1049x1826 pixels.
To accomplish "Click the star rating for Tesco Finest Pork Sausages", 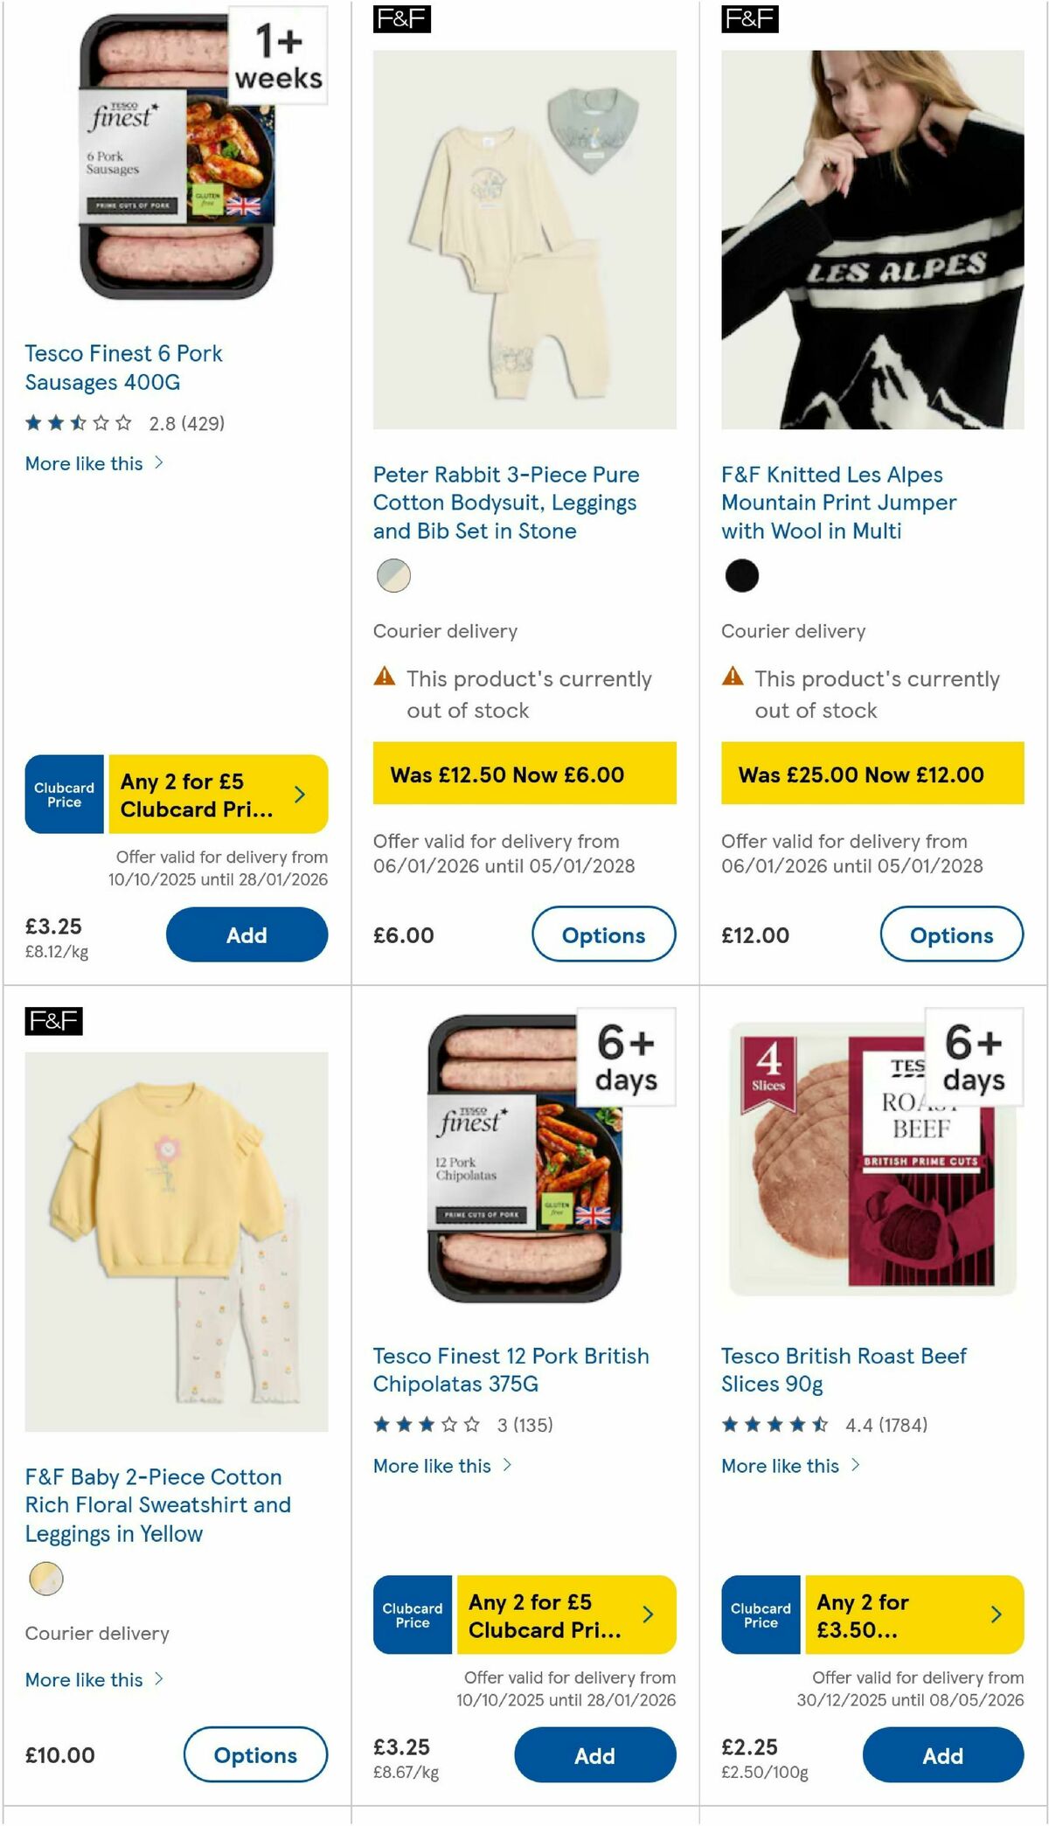I will coord(79,425).
